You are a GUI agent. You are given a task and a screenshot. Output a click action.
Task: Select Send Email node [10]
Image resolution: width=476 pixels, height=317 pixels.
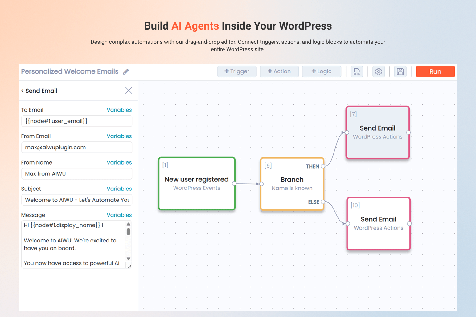[378, 223]
